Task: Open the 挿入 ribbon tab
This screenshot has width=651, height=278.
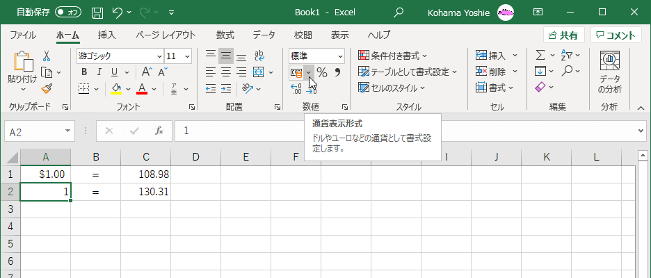Action: tap(106, 35)
